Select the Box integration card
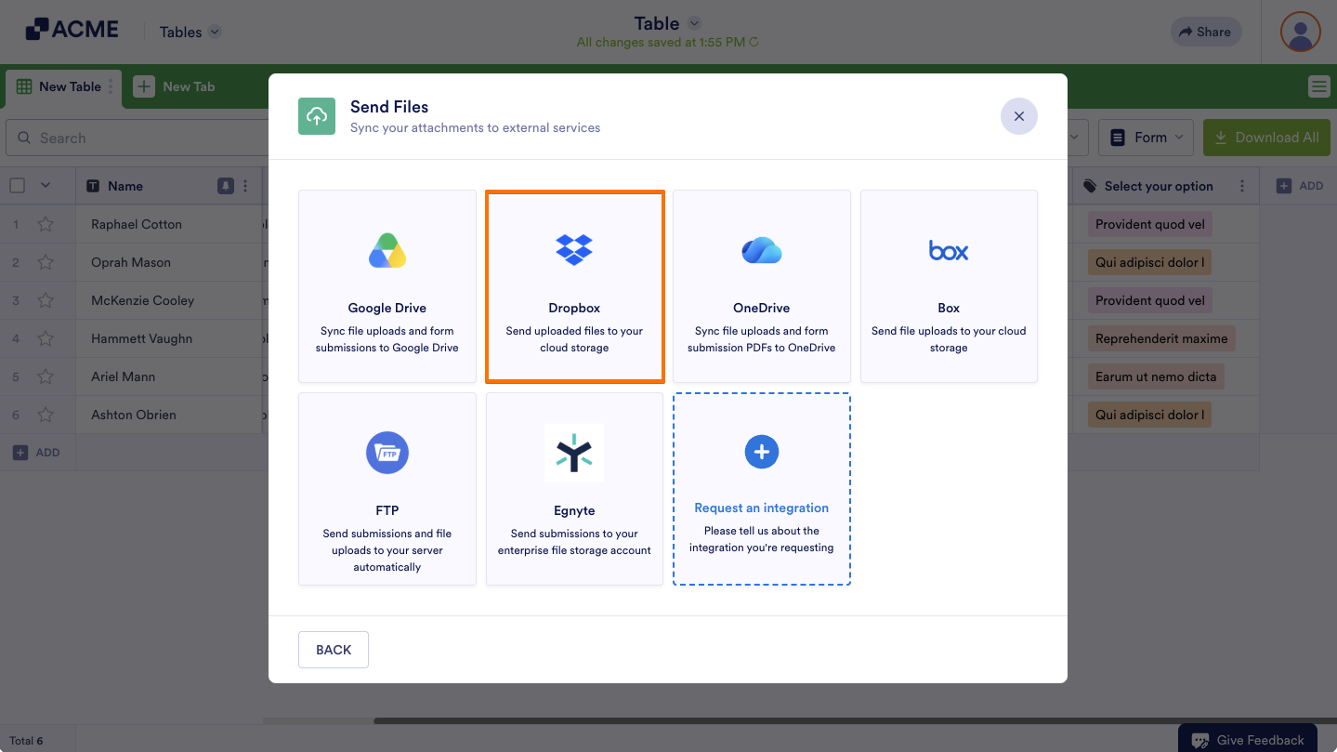The height and width of the screenshot is (752, 1337). (949, 286)
